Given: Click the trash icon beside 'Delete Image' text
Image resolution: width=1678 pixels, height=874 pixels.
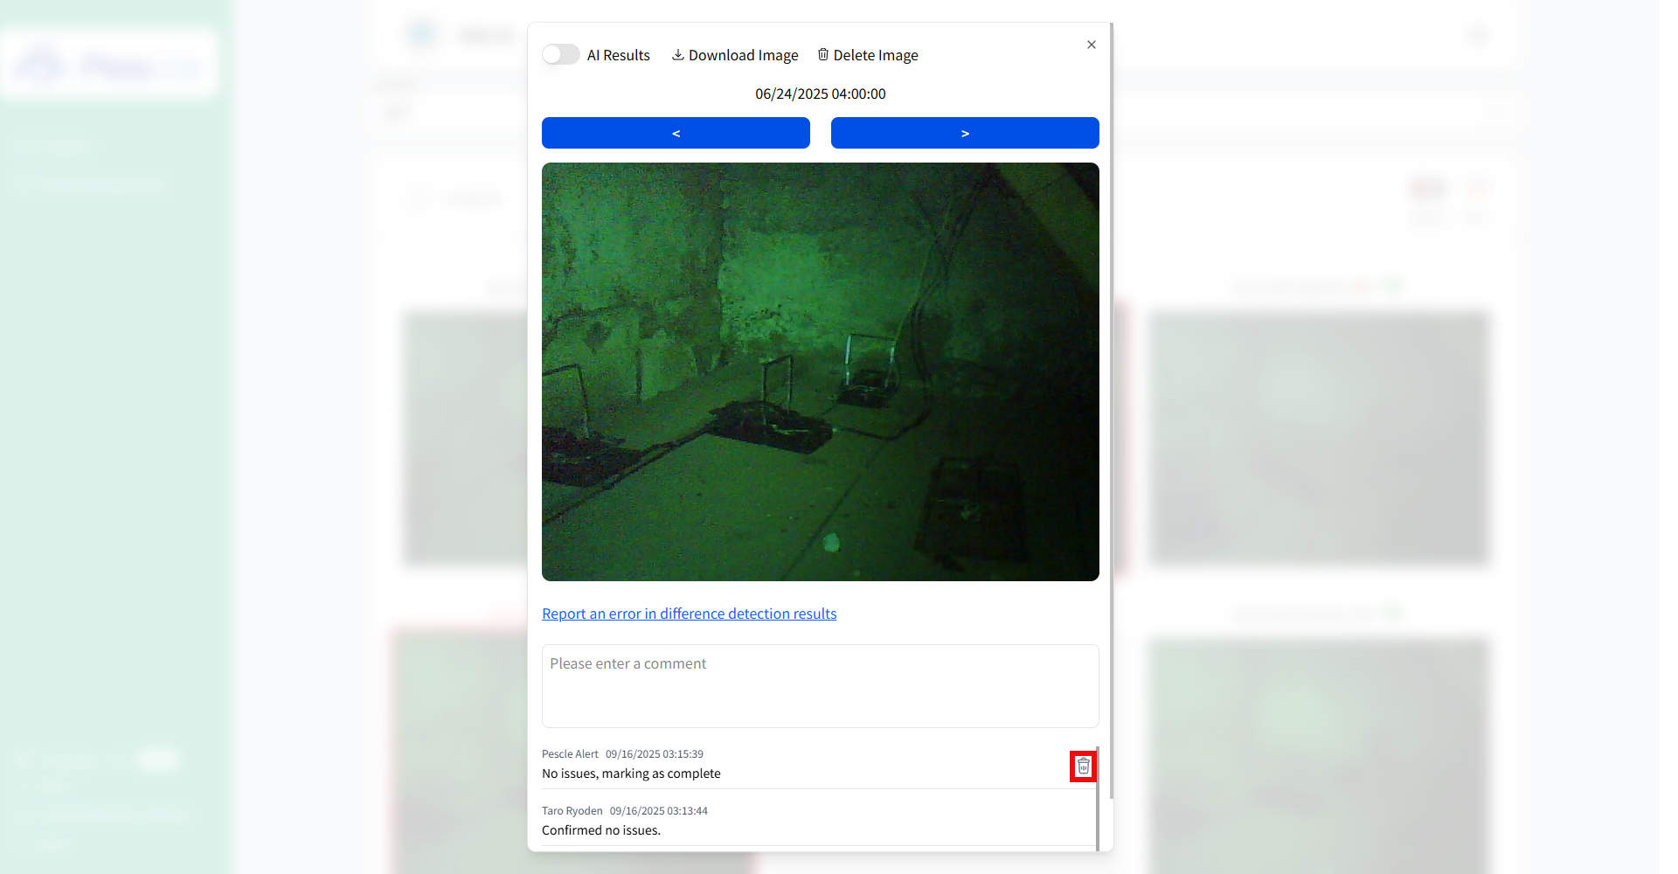Looking at the screenshot, I should click(822, 54).
